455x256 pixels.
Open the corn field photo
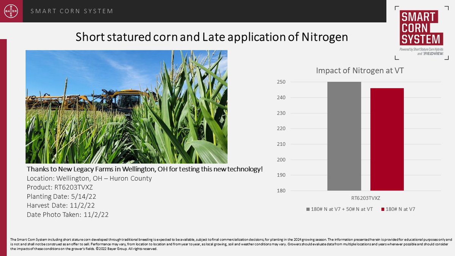coord(127,106)
